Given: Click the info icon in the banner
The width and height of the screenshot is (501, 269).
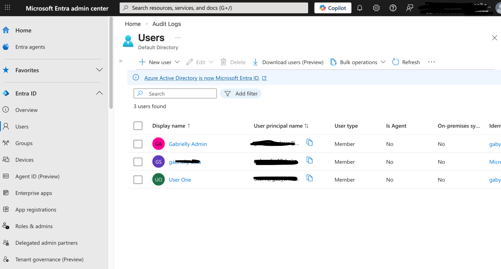Looking at the screenshot, I should tap(136, 78).
